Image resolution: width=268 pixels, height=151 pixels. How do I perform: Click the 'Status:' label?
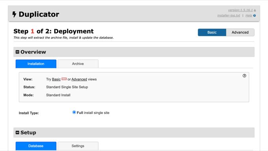[29, 87]
